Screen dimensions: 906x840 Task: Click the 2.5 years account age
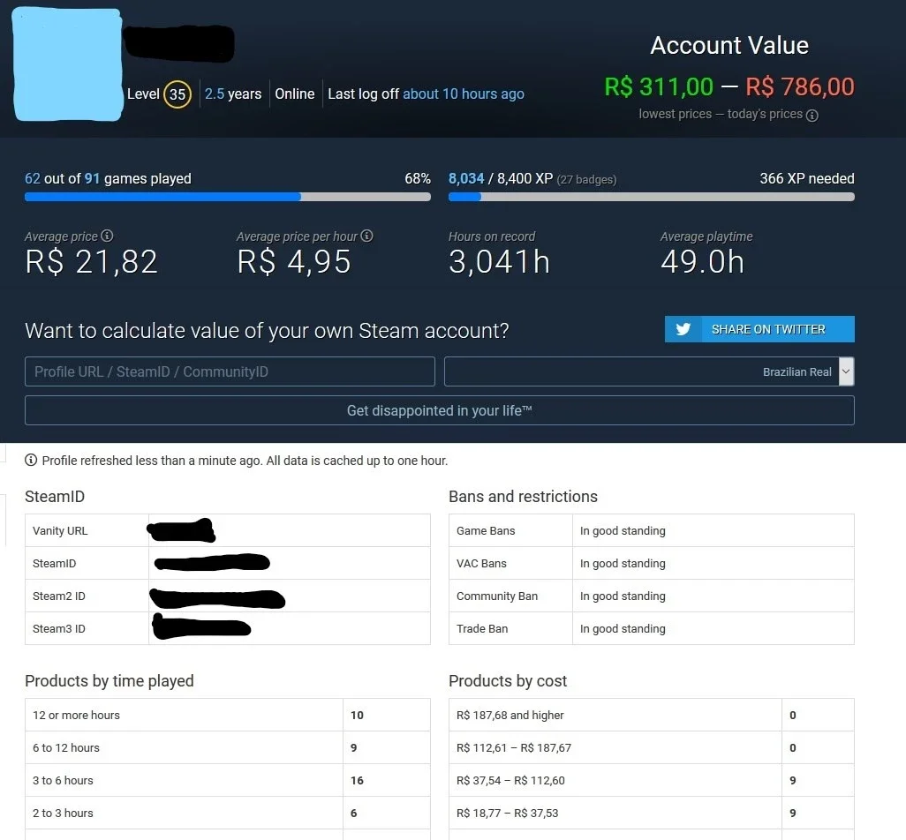[233, 94]
